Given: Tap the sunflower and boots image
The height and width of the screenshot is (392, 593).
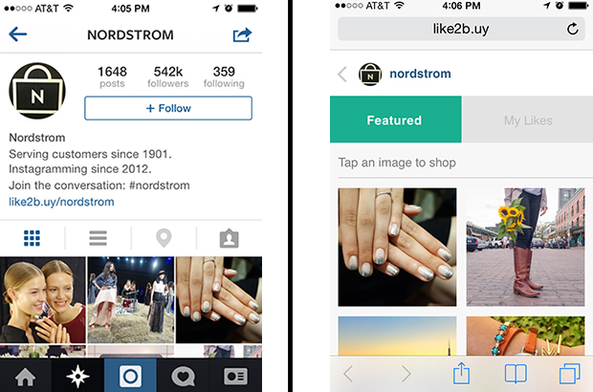Looking at the screenshot, I should pos(525,247).
